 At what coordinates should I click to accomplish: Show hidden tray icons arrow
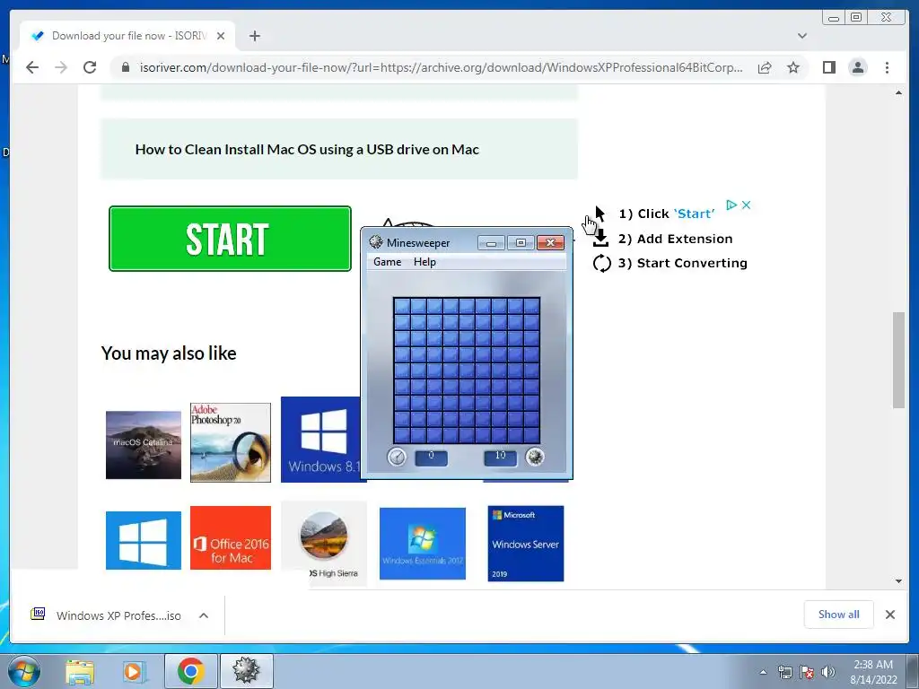pyautogui.click(x=763, y=672)
